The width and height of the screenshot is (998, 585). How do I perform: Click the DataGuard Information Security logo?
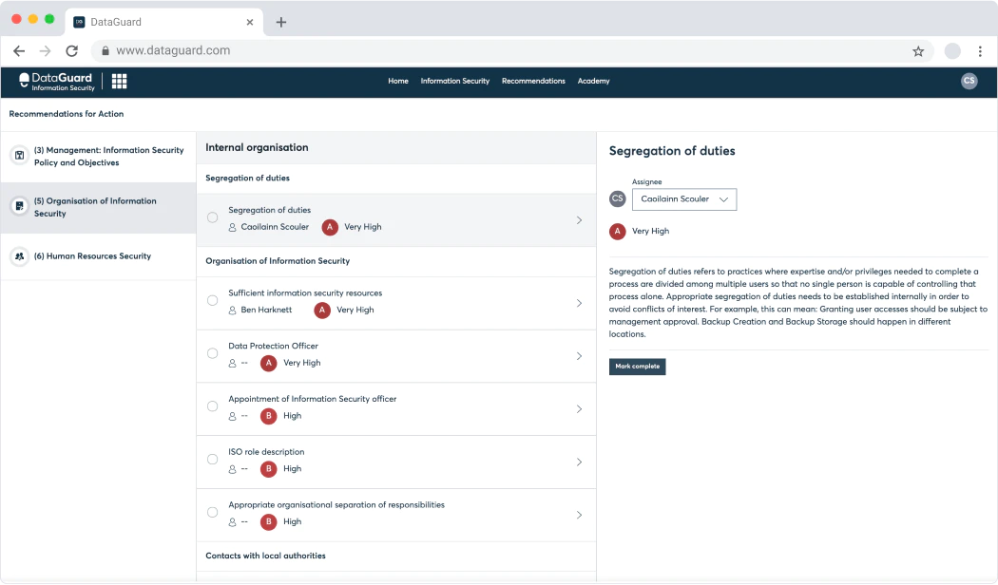pos(57,82)
